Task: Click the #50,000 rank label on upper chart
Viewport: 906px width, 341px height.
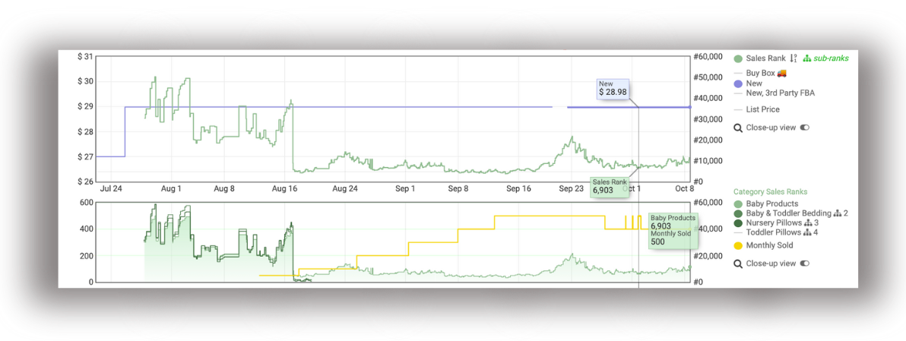Action: click(708, 77)
